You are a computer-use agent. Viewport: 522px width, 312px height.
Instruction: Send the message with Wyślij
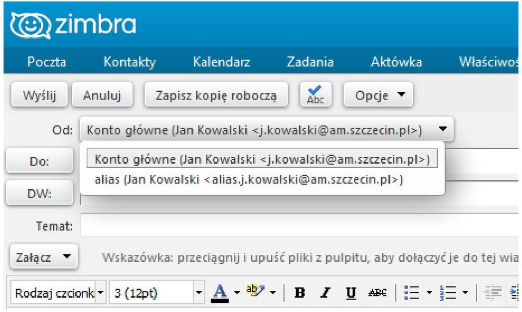[x=39, y=95]
